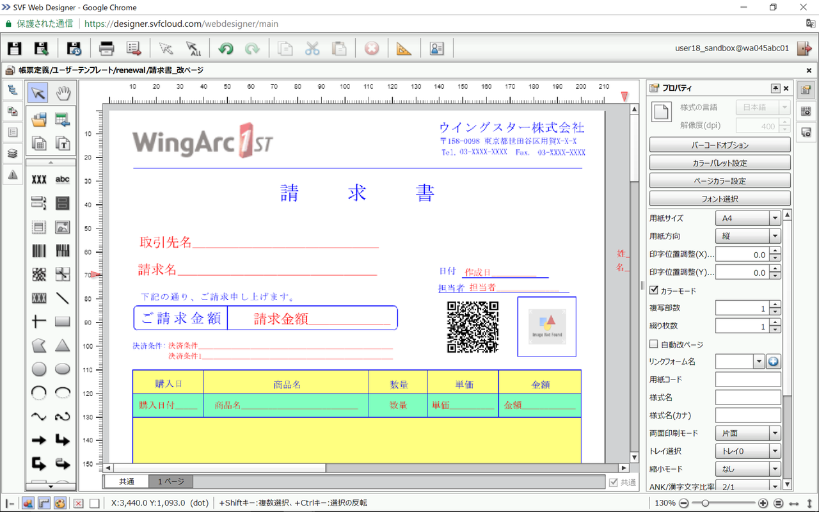Enable the 自動改ページ checkbox
This screenshot has width=819, height=512.
(654, 344)
